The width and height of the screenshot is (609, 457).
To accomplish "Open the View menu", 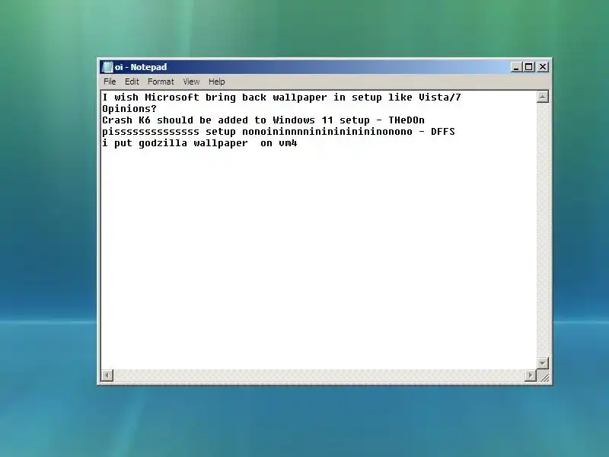I will (191, 81).
